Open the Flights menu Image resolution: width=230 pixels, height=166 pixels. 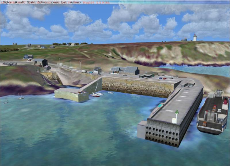click(x=7, y=2)
